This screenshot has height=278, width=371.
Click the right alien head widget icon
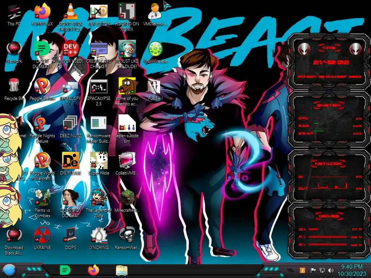tap(356, 49)
